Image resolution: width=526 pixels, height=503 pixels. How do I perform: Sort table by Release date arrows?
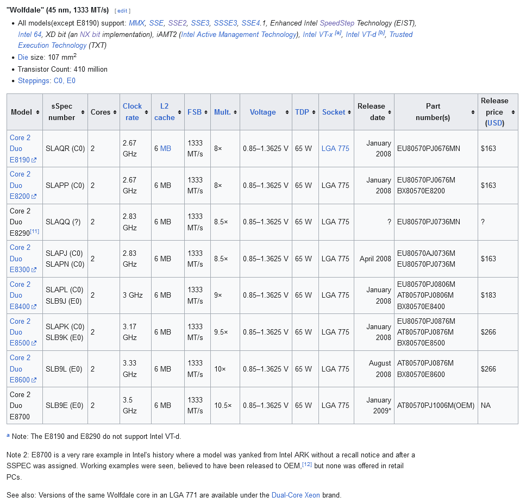click(390, 112)
